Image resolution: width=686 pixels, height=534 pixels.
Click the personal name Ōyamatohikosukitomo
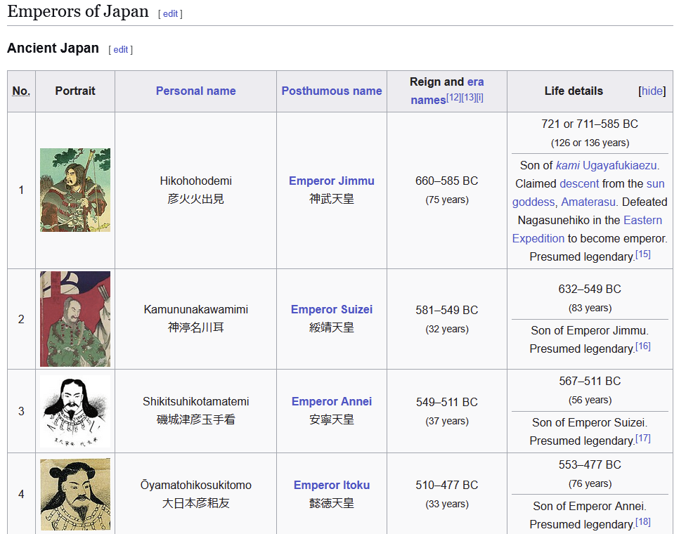[195, 485]
